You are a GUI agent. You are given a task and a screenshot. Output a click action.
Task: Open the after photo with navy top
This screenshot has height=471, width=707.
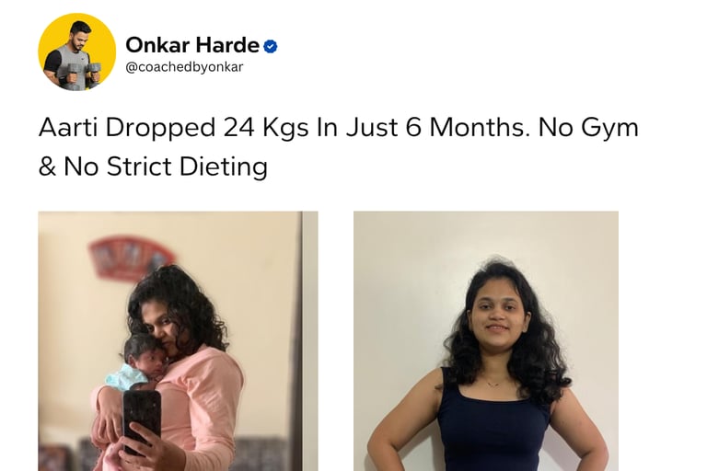pos(486,341)
